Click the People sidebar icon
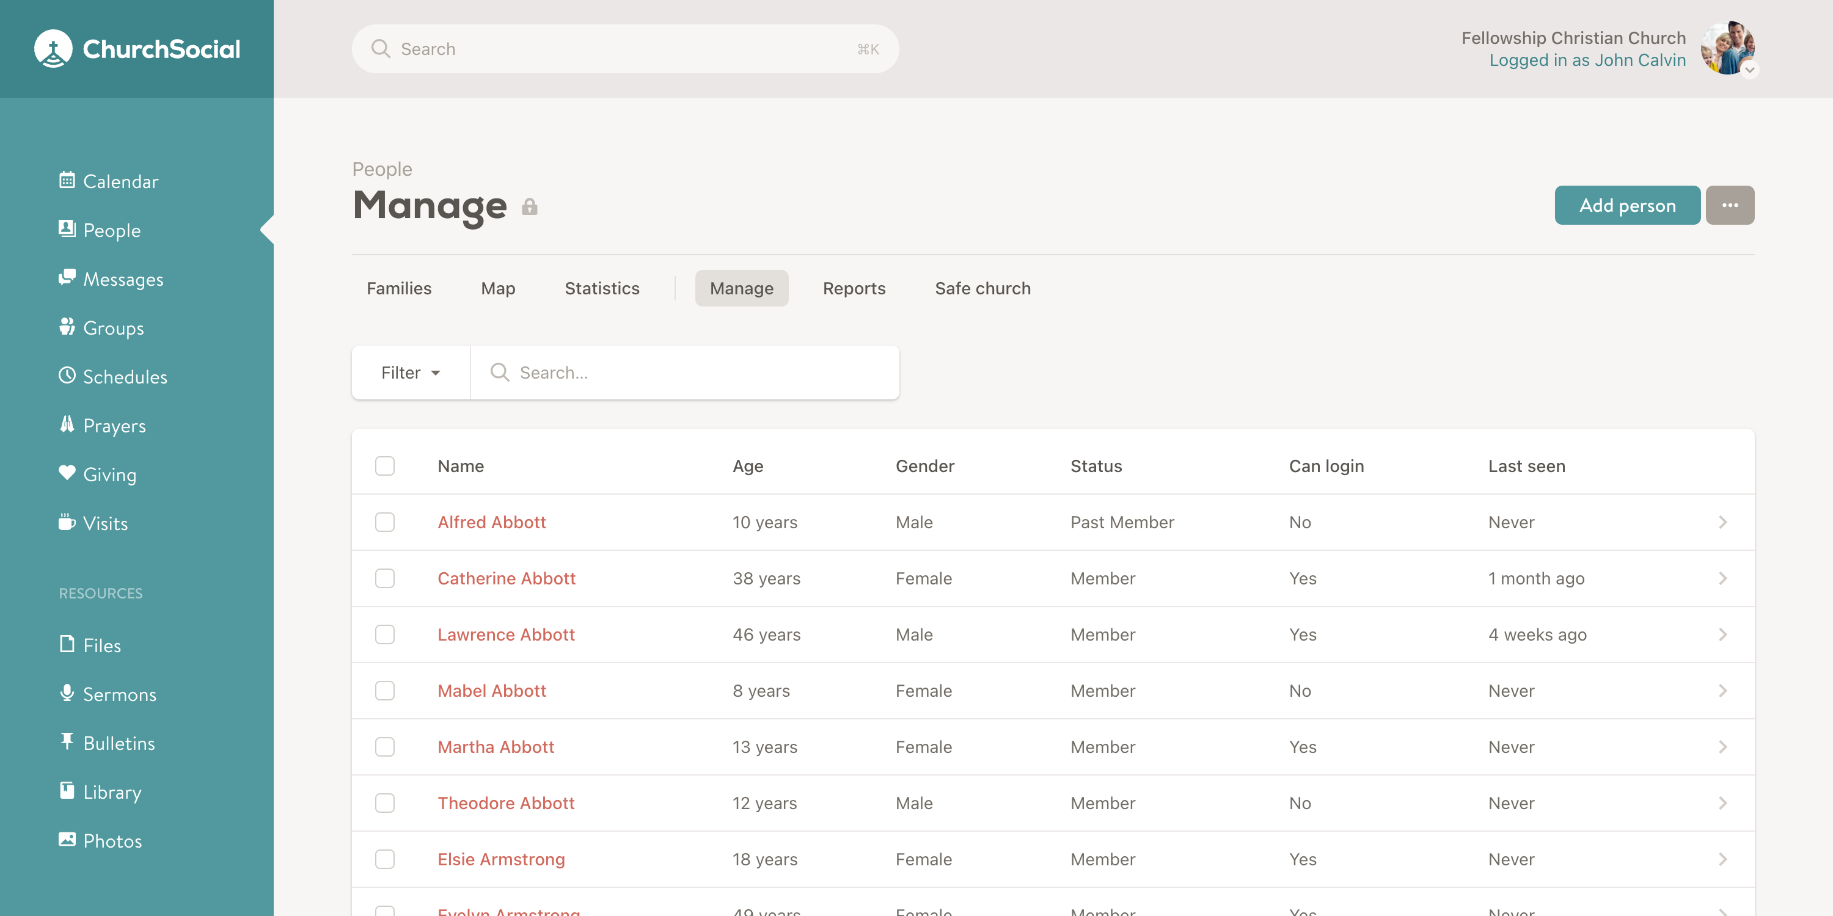 (x=67, y=228)
